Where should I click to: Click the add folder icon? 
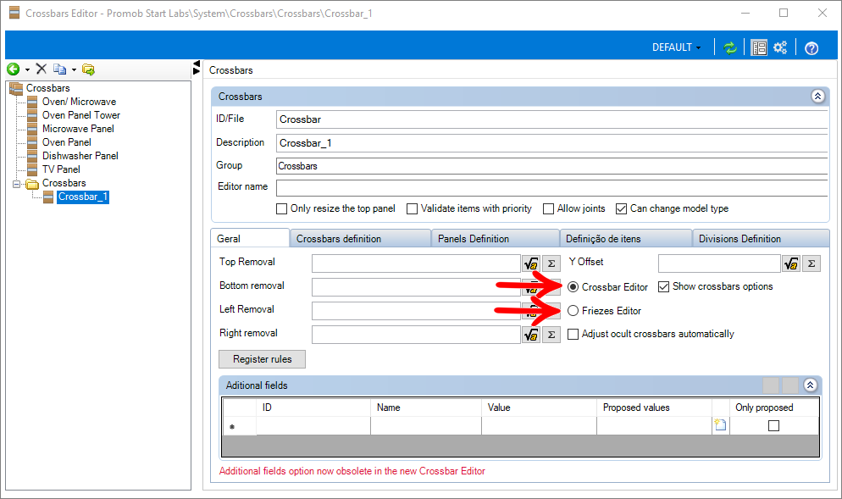coord(88,69)
